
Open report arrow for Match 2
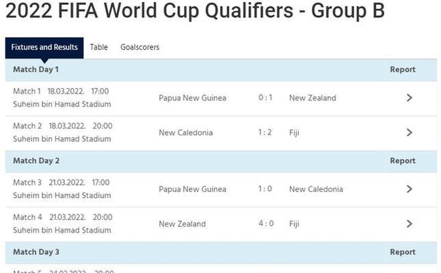pos(410,132)
